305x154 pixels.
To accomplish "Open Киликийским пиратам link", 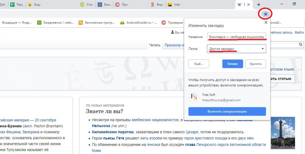I will pos(112,132).
